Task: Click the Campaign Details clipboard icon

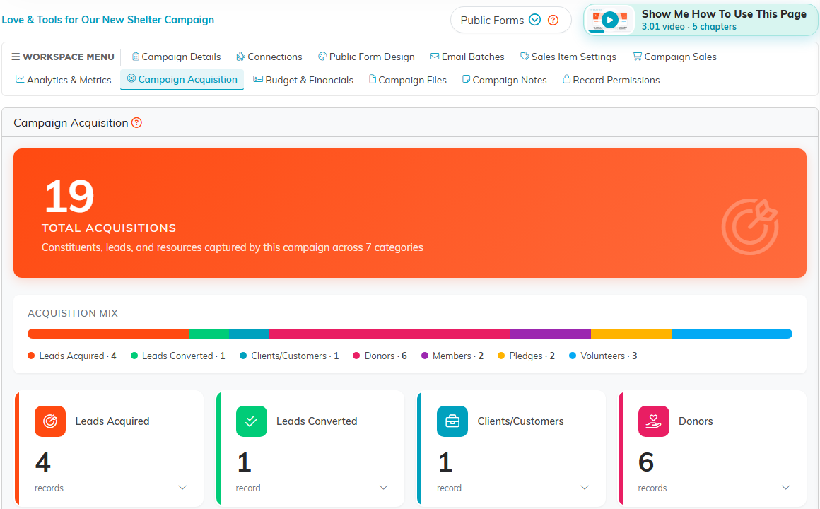Action: 136,57
